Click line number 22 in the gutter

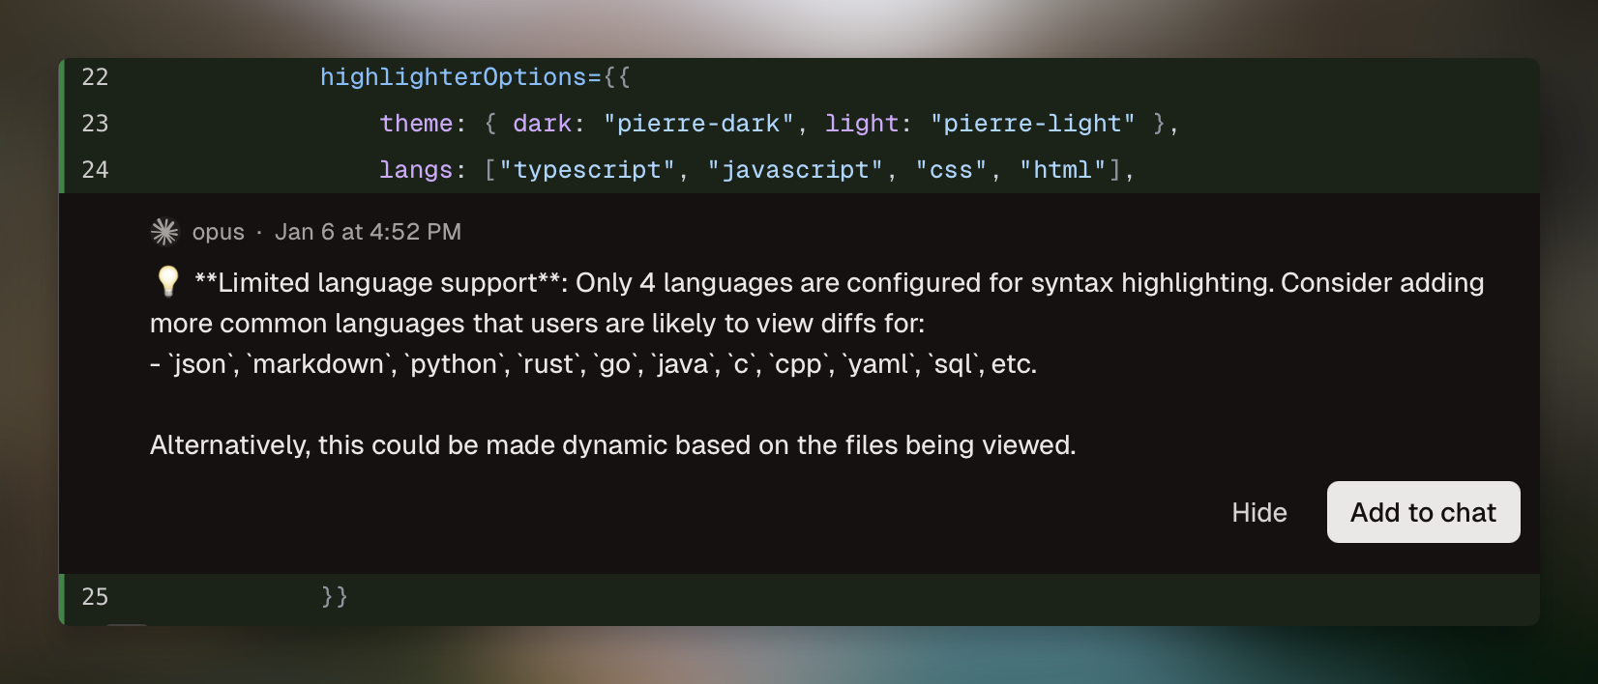click(95, 77)
